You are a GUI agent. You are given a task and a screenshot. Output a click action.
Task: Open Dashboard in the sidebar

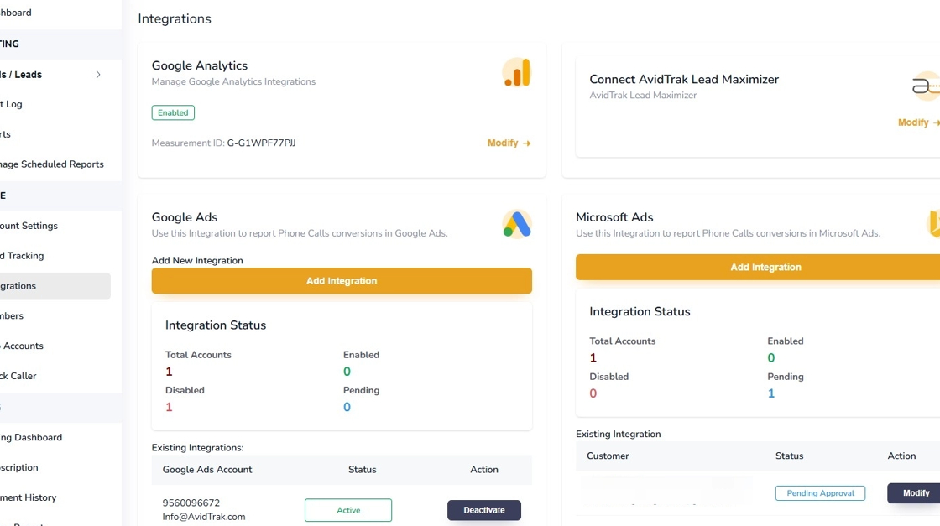(16, 13)
